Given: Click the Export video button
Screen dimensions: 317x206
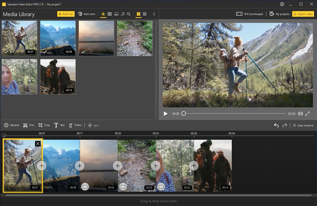Looking at the screenshot, I should coord(303,14).
